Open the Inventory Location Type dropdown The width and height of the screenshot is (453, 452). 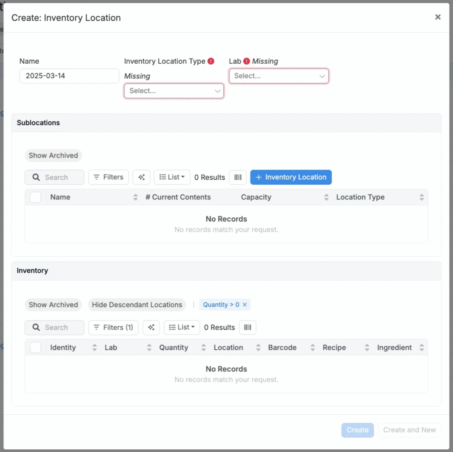(x=174, y=91)
